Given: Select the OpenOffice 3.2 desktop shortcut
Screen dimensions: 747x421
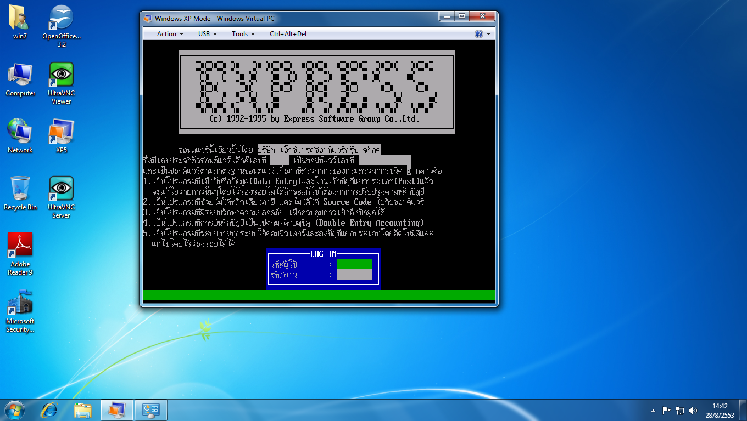Looking at the screenshot, I should coord(62,26).
